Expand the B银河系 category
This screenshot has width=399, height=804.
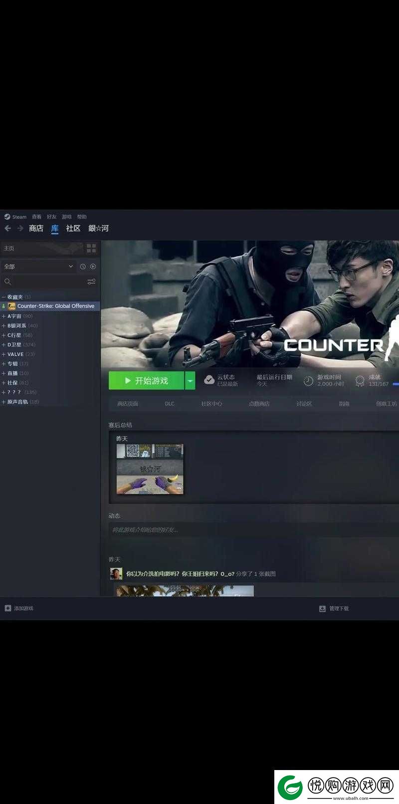coord(3,325)
